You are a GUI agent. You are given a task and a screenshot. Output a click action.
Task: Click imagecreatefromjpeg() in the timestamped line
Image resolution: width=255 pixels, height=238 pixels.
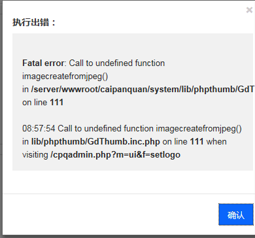pos(199,129)
